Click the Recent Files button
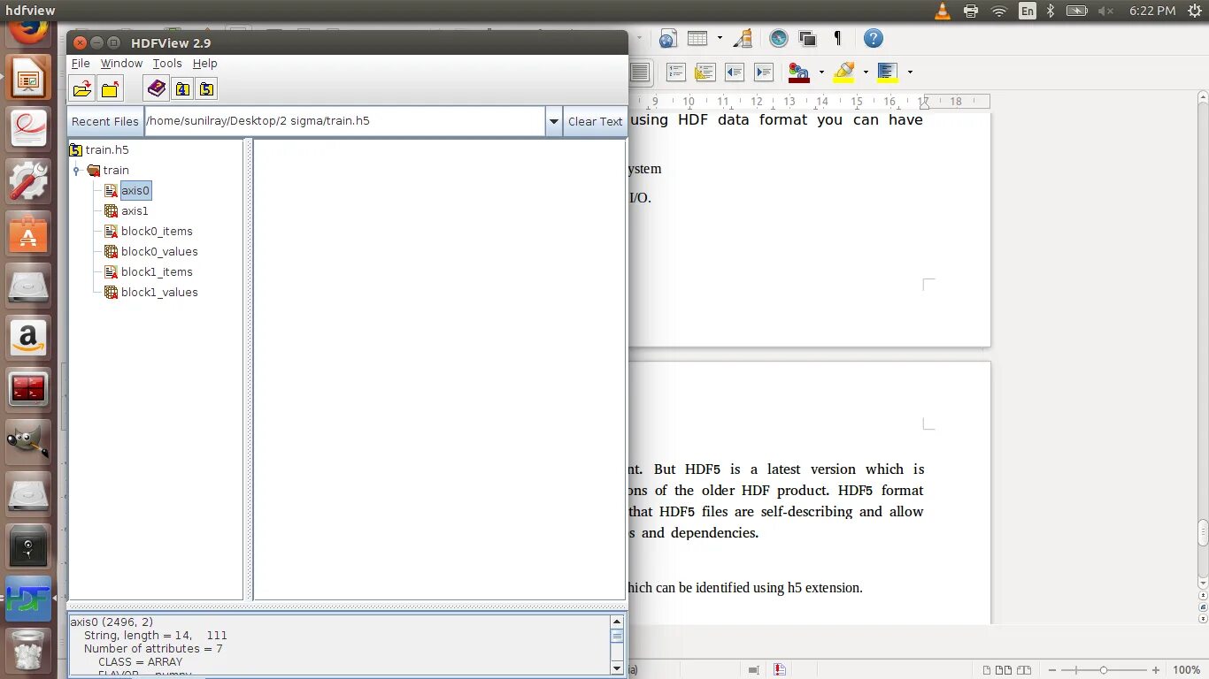The width and height of the screenshot is (1209, 679). click(x=105, y=122)
